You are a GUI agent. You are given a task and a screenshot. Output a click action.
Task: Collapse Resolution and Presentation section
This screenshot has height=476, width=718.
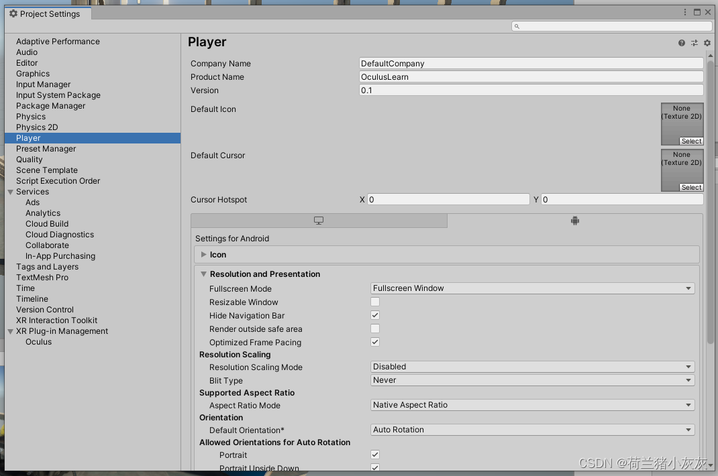pos(204,274)
